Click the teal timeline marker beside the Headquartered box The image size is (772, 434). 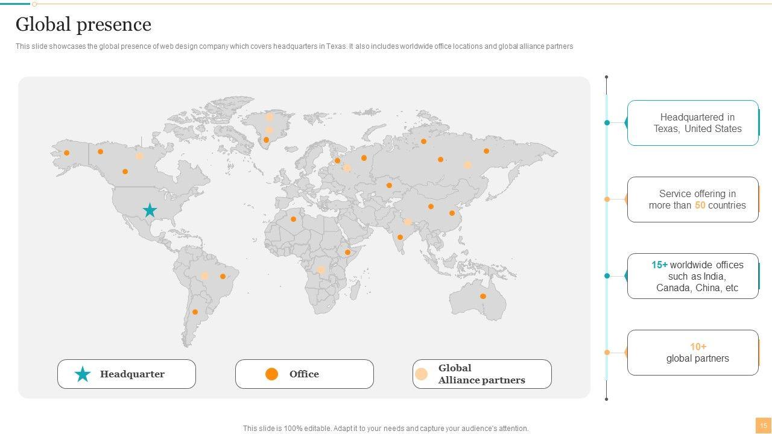pos(607,123)
